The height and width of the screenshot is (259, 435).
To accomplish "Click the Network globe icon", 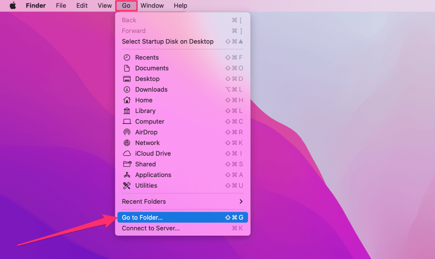I will click(127, 143).
